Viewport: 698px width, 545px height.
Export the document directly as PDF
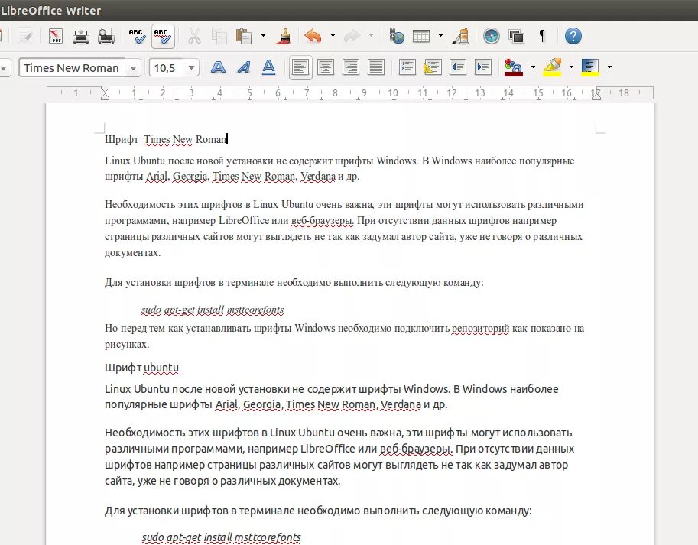55,36
